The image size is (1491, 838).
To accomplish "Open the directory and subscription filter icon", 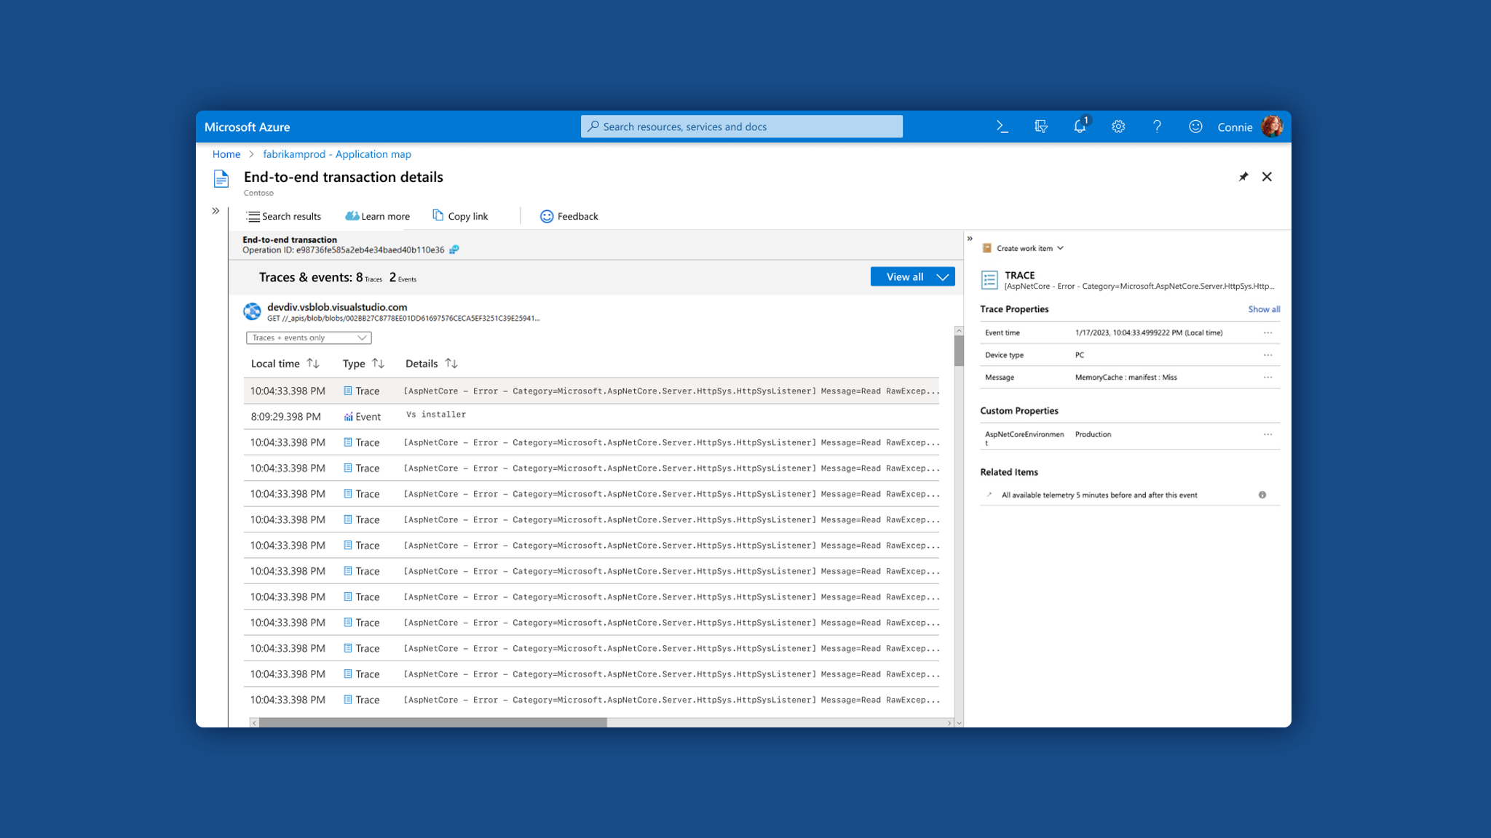I will [1041, 127].
